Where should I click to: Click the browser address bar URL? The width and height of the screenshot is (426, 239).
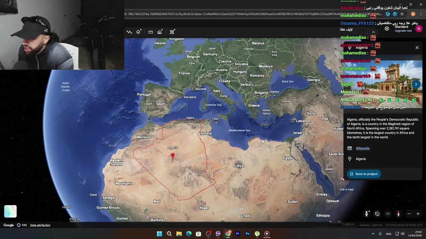point(253,14)
